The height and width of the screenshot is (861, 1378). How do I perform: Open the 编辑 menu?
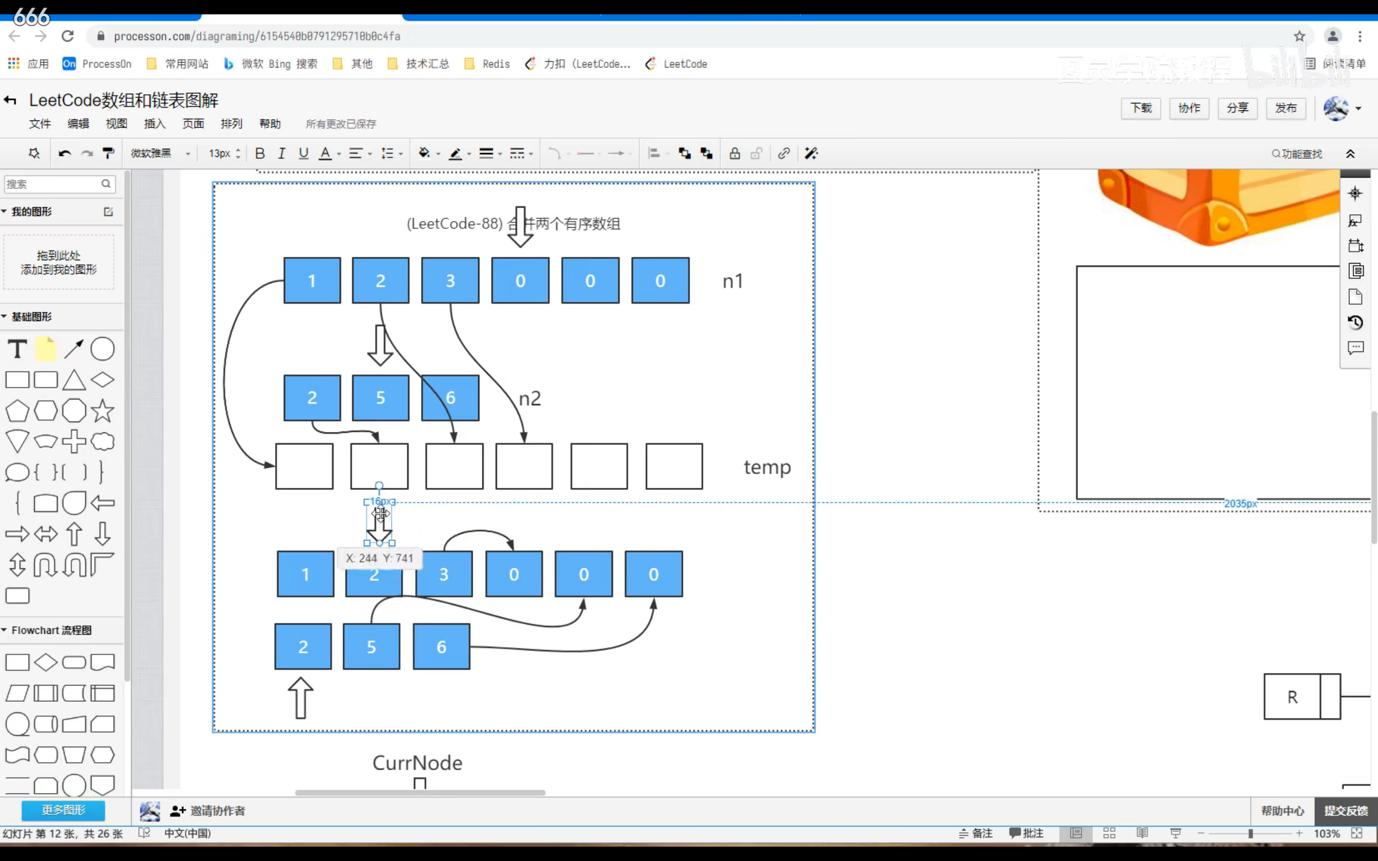coord(78,123)
